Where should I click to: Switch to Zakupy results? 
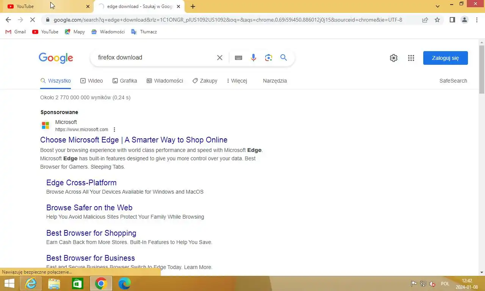pos(205,81)
